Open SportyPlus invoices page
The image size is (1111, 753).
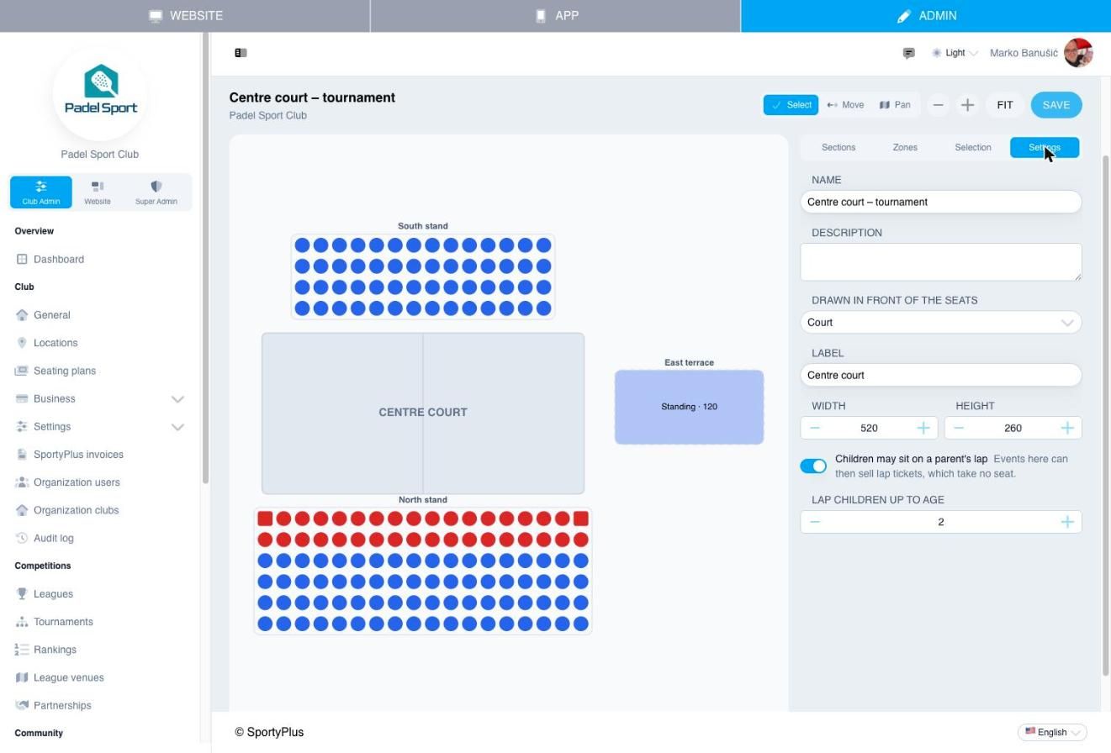[78, 455]
